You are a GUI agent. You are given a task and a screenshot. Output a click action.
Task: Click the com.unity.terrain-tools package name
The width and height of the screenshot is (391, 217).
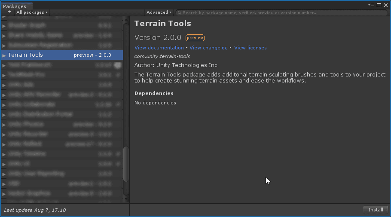[162, 56]
